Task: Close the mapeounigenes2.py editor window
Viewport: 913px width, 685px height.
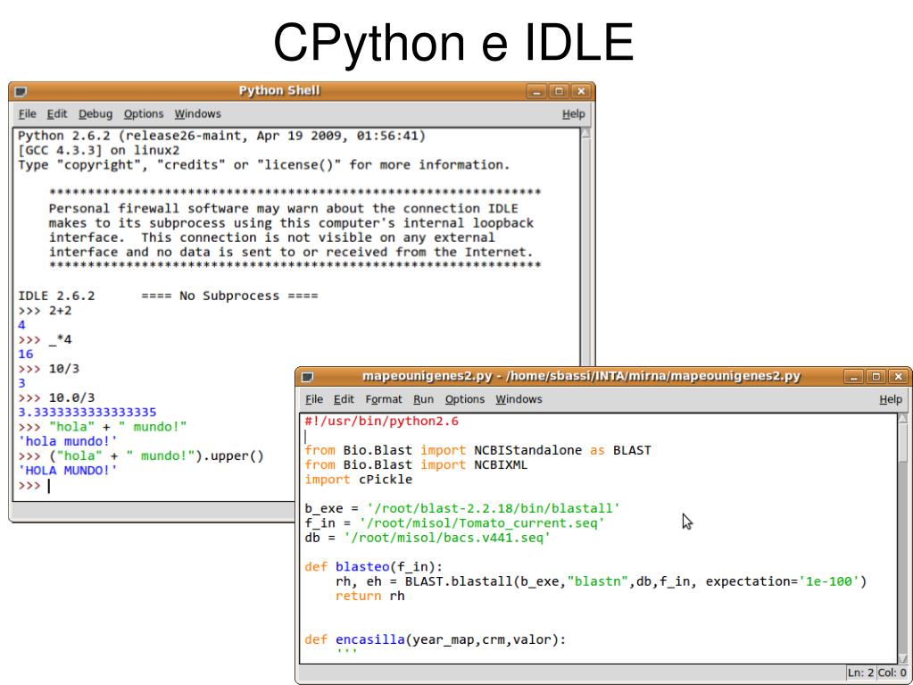Action: point(898,377)
